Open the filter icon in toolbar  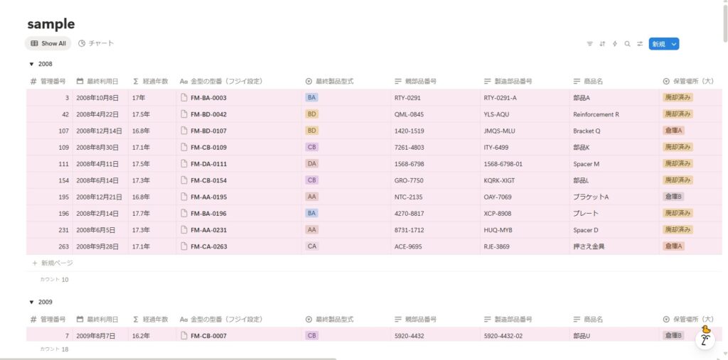coord(589,43)
